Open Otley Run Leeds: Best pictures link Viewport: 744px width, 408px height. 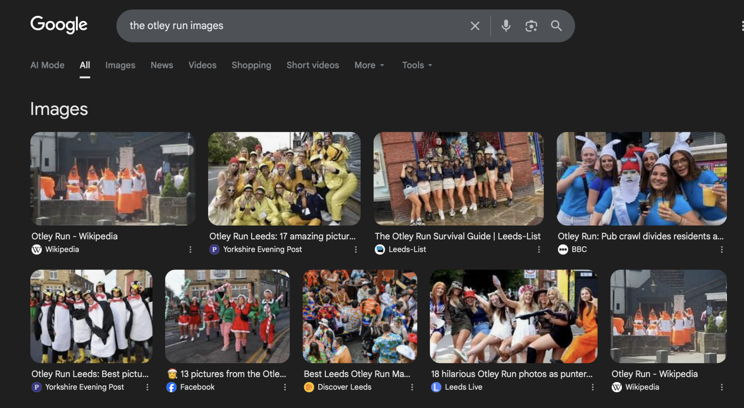pyautogui.click(x=90, y=374)
